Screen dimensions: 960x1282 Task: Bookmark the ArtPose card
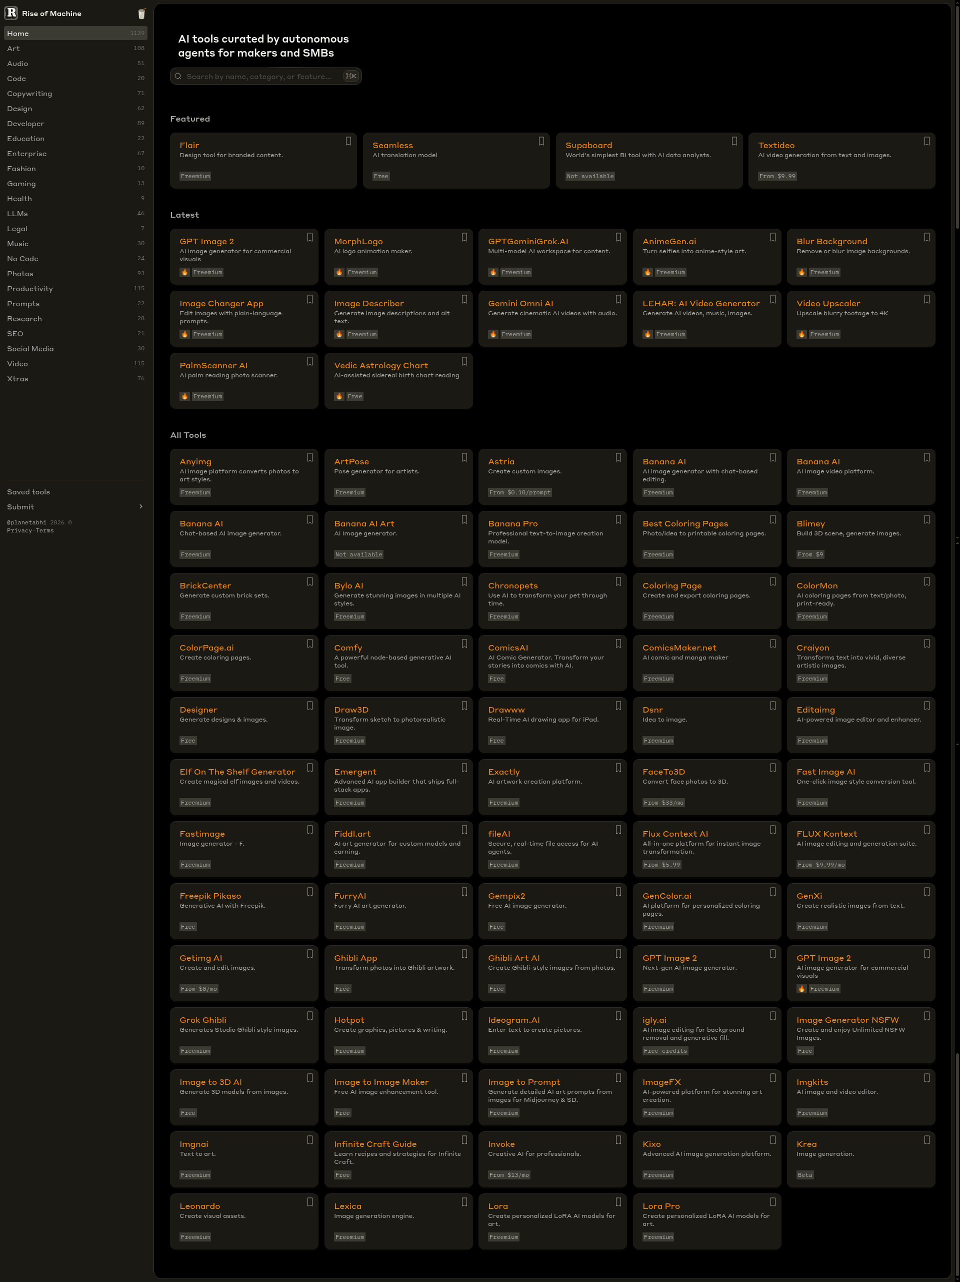(464, 457)
